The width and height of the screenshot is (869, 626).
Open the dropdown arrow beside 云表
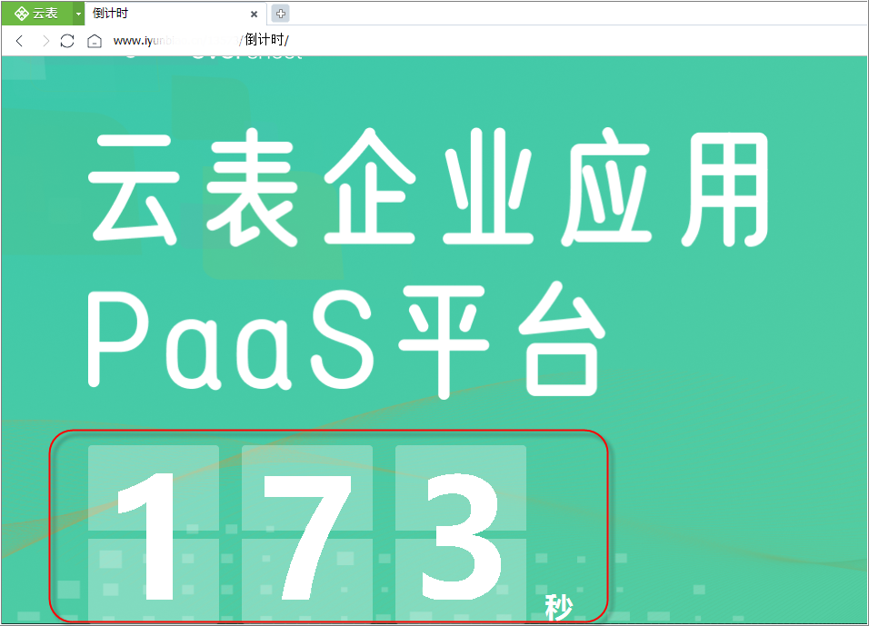click(x=78, y=14)
